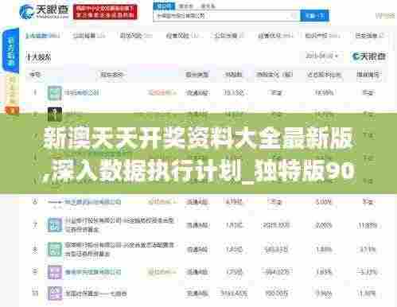
Task: Focus the company search input field
Action: tap(227, 16)
